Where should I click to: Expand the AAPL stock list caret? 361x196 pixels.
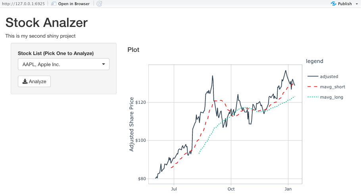(x=104, y=64)
